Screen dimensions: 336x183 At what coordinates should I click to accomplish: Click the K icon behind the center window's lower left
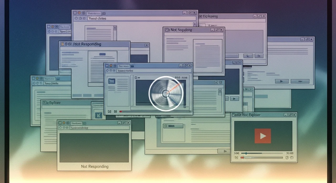98,115
